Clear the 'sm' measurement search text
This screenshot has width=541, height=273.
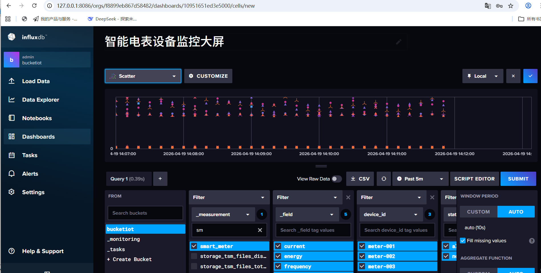[260, 230]
